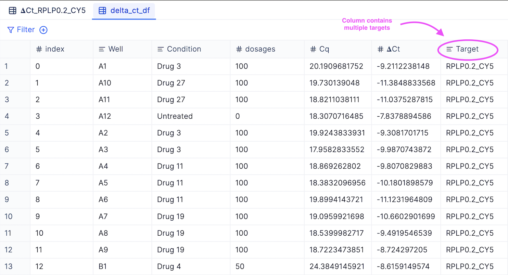Click Well cell A11
Viewport: 508px width, 275px height.
coord(123,100)
